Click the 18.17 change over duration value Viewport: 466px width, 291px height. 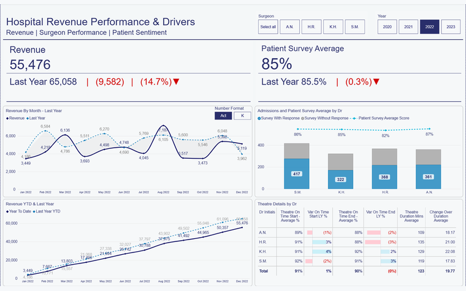coord(450,233)
